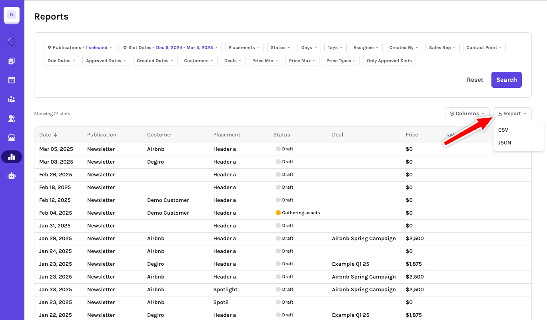Clear the Publications filter selection
Viewport: 547px width, 320px height.
point(49,47)
